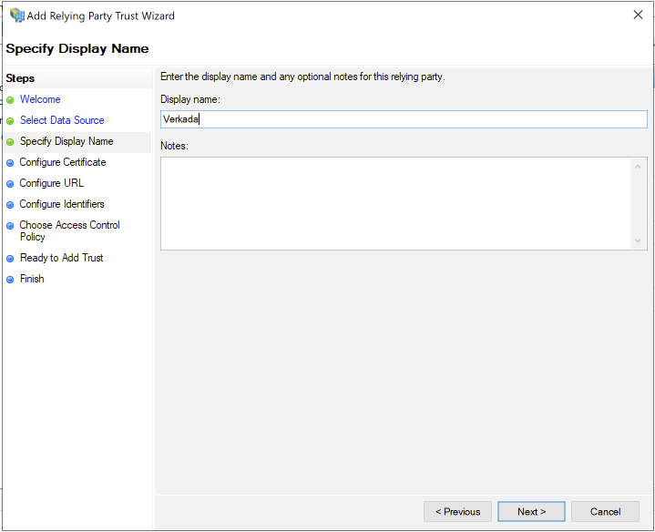Click blue bullet beside Configure Certificate

click(10, 163)
